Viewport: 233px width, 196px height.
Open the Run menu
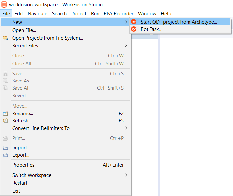[95, 14]
